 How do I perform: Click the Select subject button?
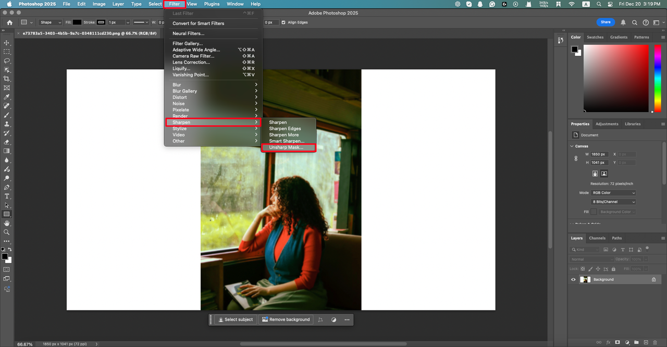click(x=236, y=319)
